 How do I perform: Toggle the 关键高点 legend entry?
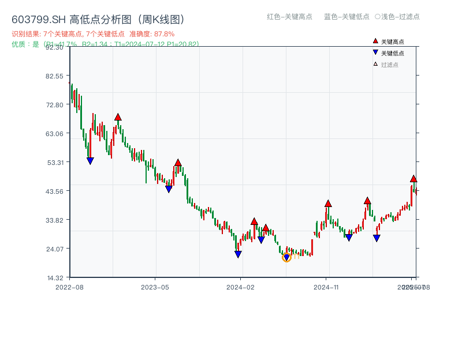point(389,42)
